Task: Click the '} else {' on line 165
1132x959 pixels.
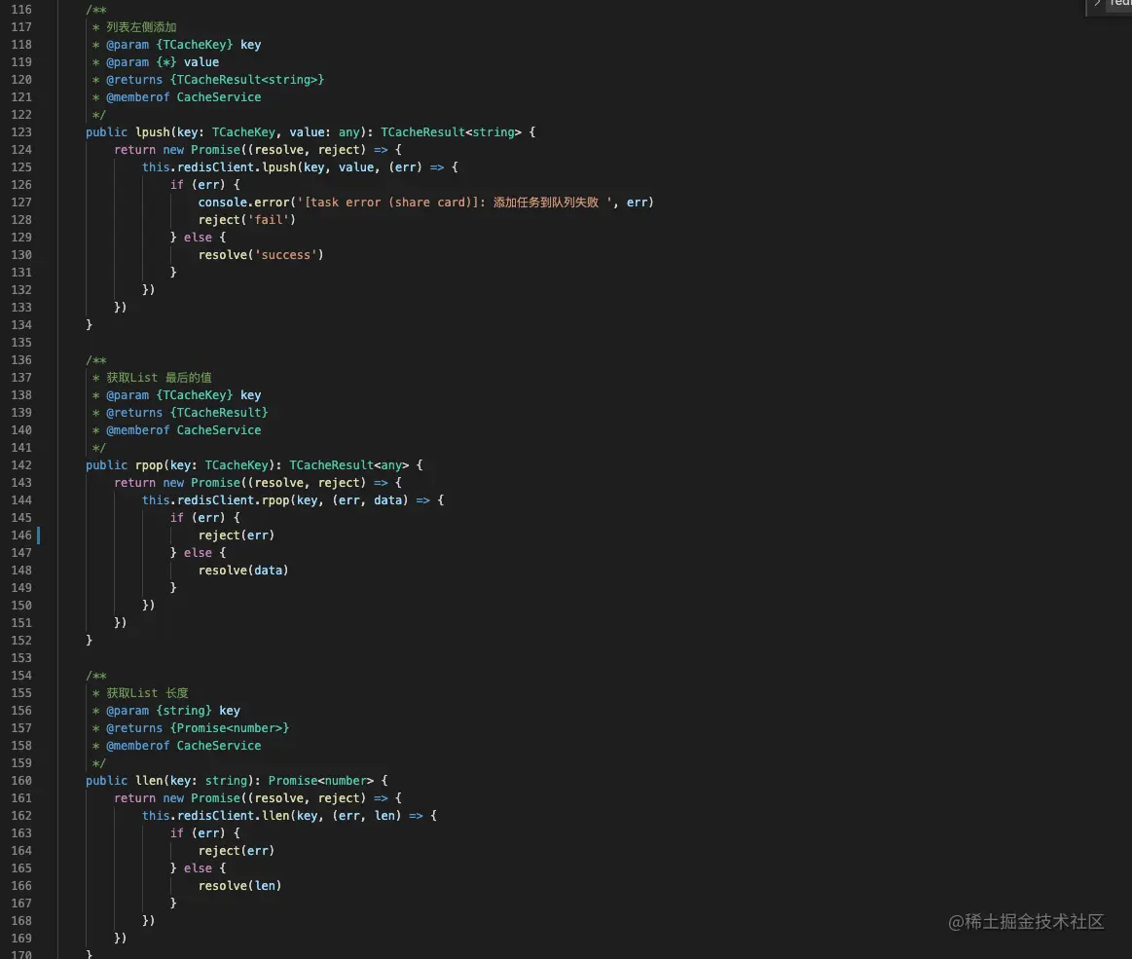Action: pos(198,868)
